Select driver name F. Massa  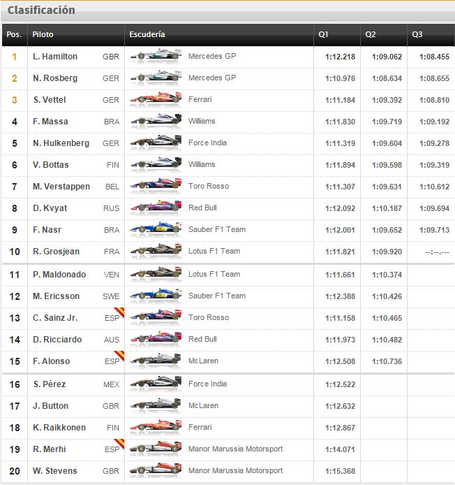pyautogui.click(x=50, y=122)
